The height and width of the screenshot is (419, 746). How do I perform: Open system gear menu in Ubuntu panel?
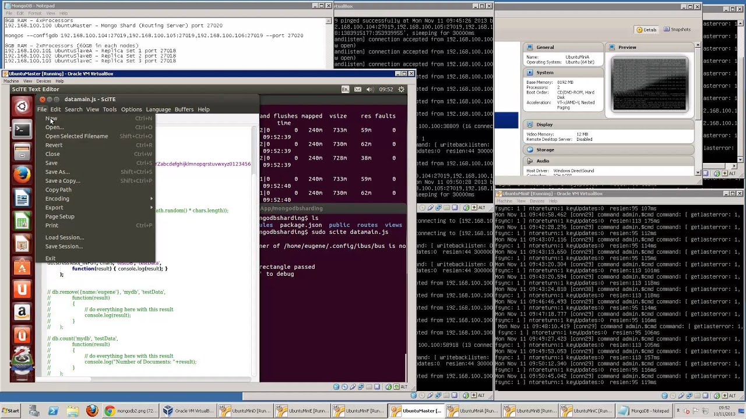pos(401,89)
